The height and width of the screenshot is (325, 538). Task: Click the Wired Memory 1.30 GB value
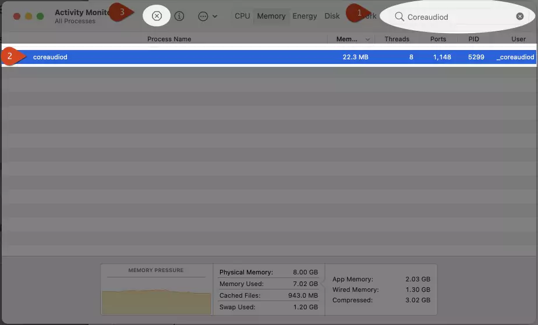point(417,290)
